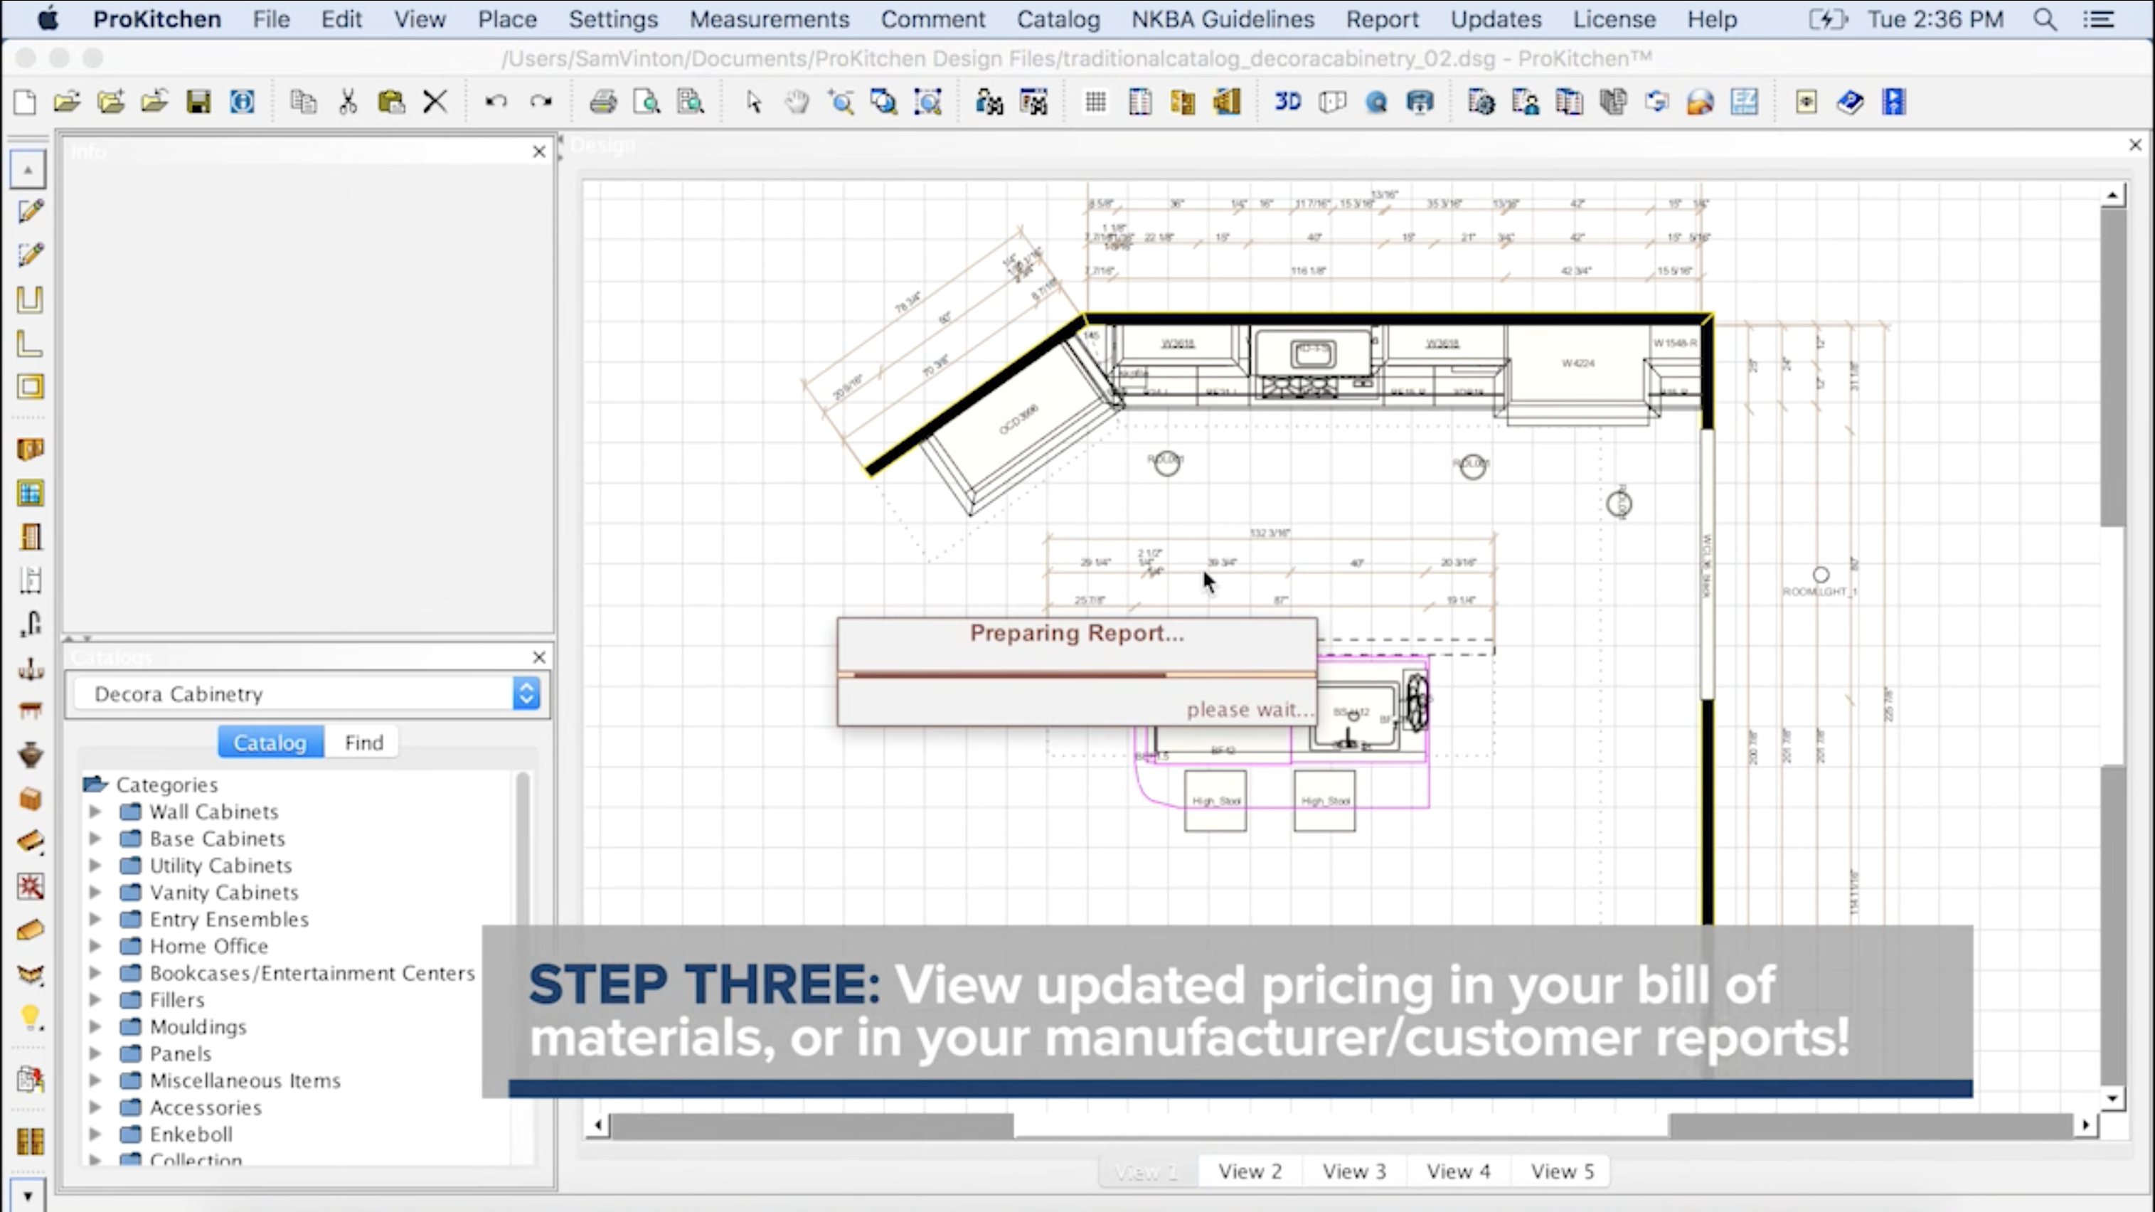Switch to View 2 tab

(x=1250, y=1172)
